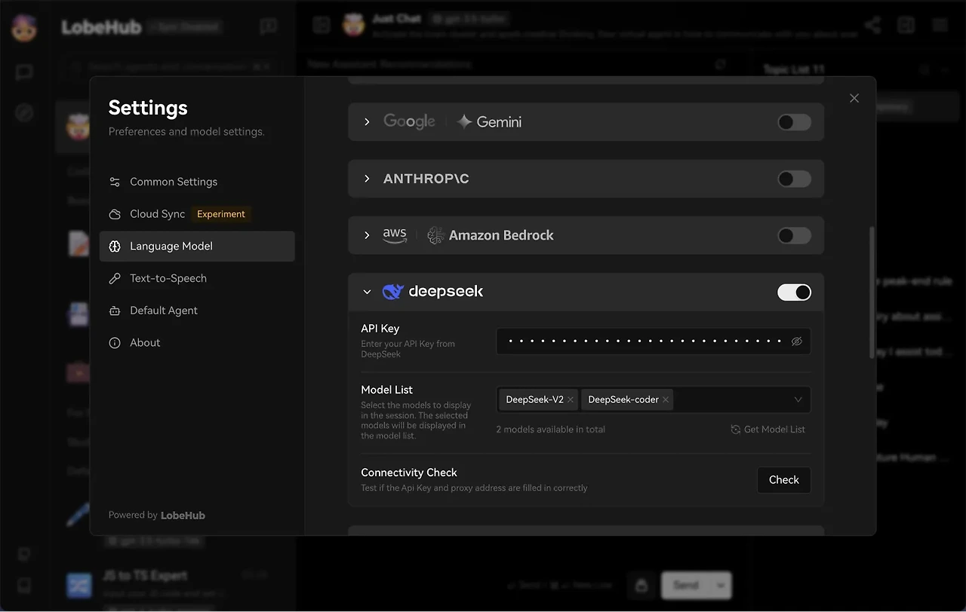The width and height of the screenshot is (966, 612).
Task: Expand the Amazon Bedrock section
Action: (367, 235)
